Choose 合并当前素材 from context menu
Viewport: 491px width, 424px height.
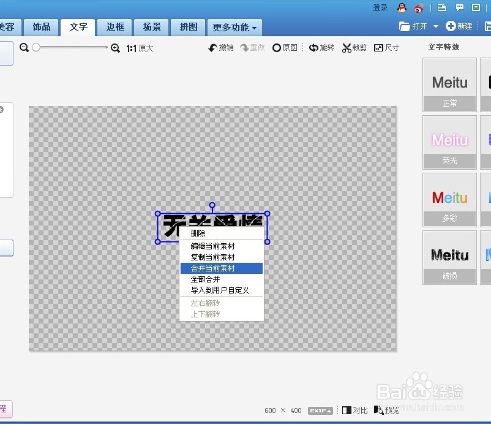point(222,268)
